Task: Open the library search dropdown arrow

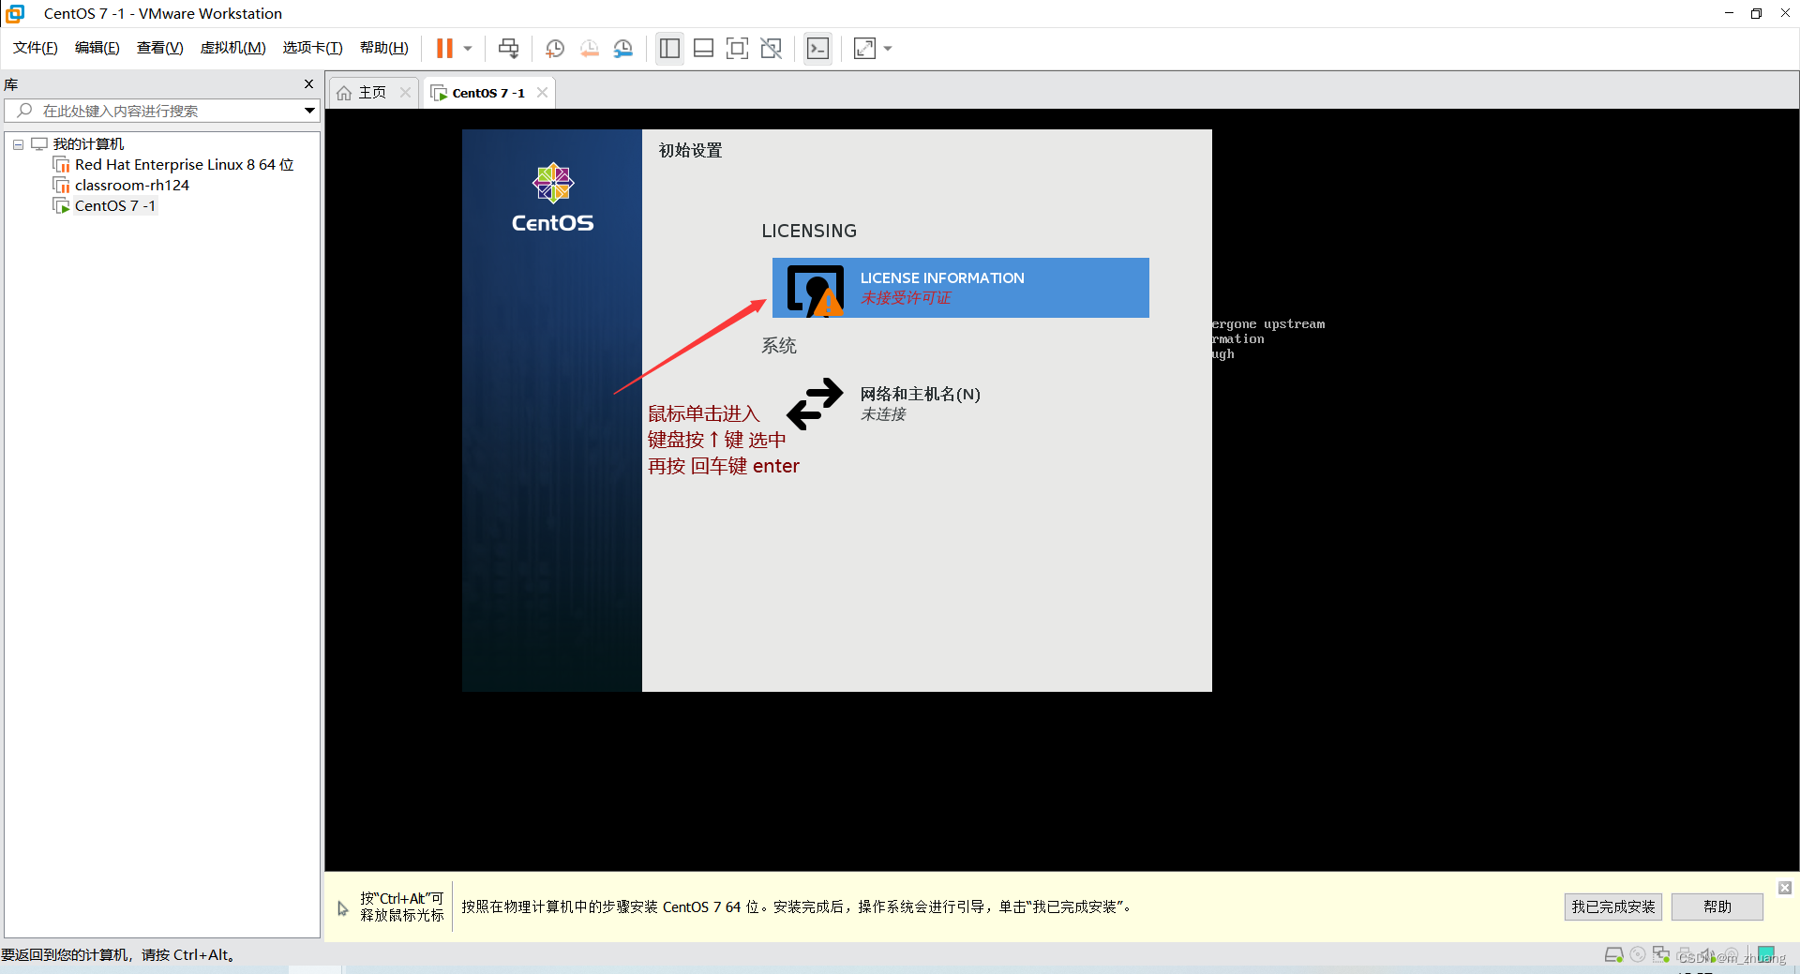Action: click(309, 111)
